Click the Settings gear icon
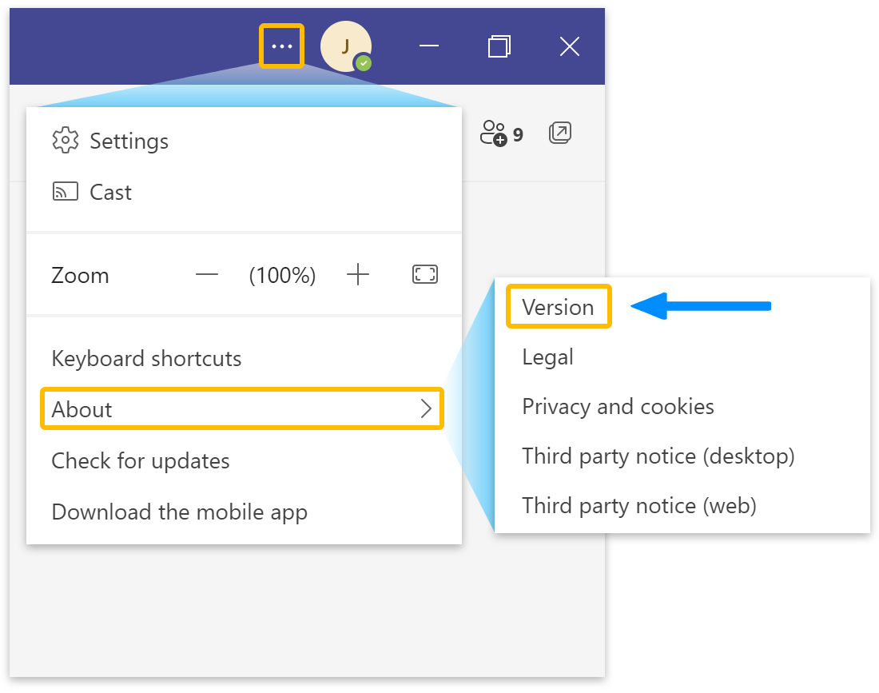This screenshot has width=879, height=693. (65, 140)
